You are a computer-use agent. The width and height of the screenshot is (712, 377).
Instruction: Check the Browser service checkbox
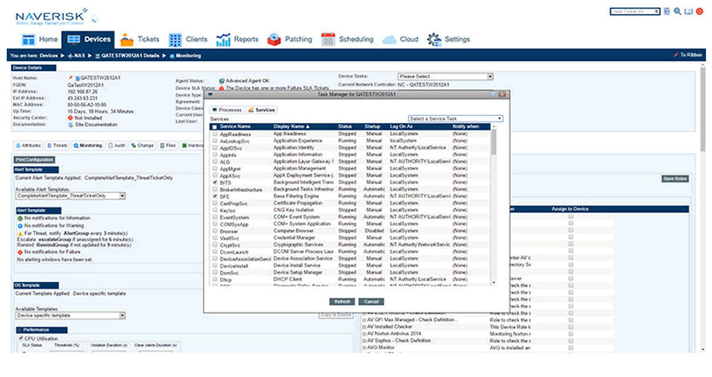215,231
